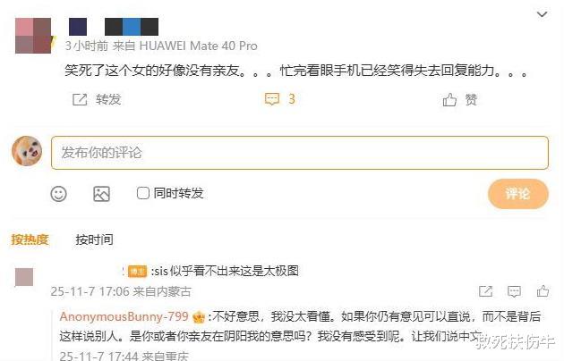564x361 pixels.
Task: Sort comments by 按热度 tab
Action: coord(30,239)
